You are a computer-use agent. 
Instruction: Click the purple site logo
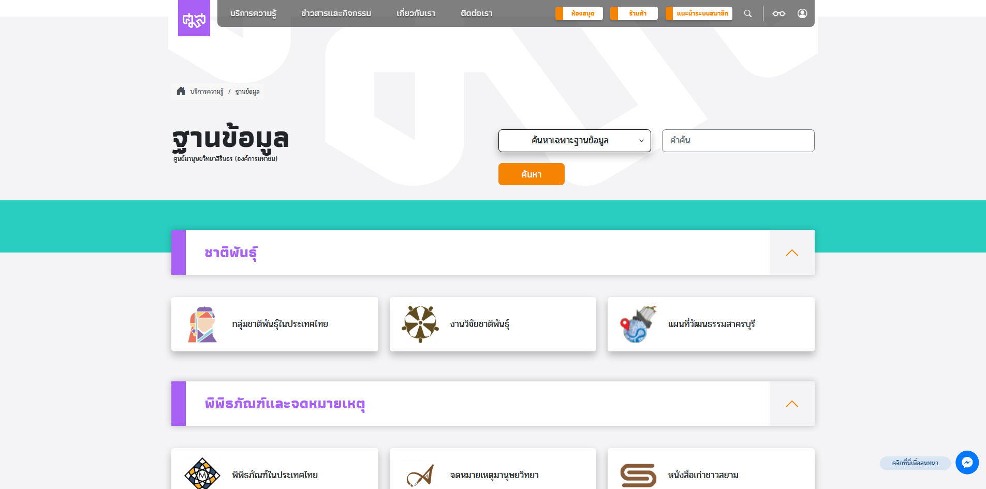pos(194,19)
